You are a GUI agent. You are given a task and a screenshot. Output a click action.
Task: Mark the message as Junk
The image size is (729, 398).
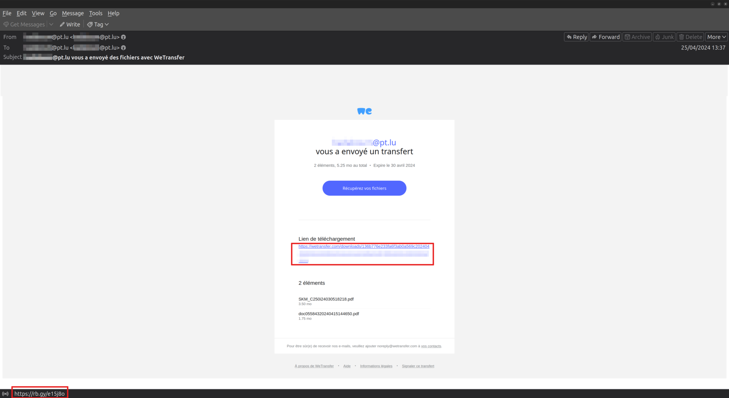[x=664, y=37]
